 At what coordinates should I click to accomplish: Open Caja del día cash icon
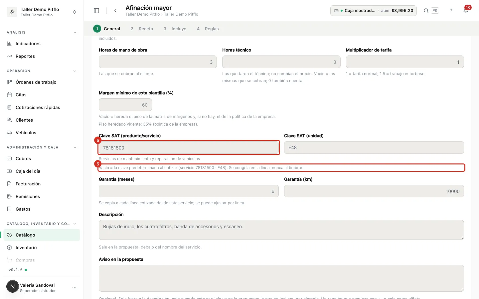[9, 171]
